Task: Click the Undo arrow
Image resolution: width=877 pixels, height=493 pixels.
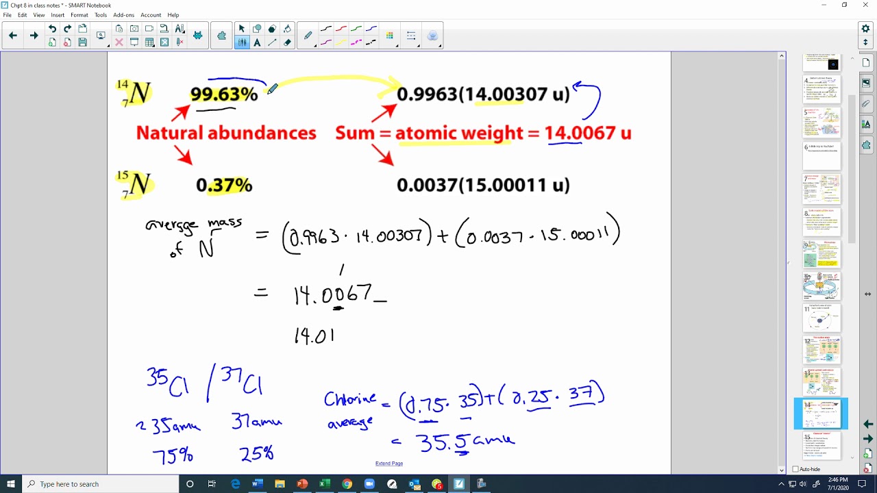Action: 52,29
